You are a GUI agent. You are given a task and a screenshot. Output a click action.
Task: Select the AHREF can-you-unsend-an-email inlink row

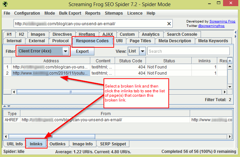click(x=118, y=120)
